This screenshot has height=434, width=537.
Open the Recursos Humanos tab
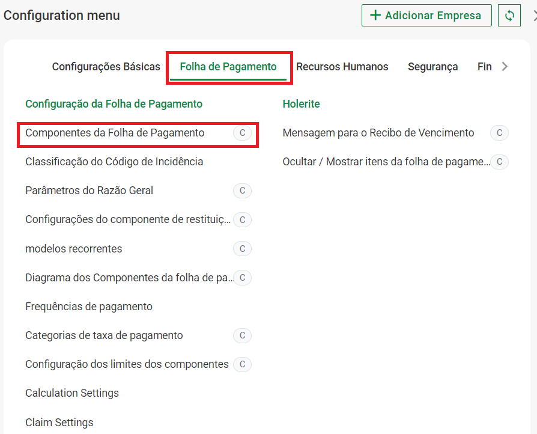click(342, 67)
